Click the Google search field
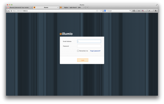Screen dimensions: 164x104 point(118,11)
